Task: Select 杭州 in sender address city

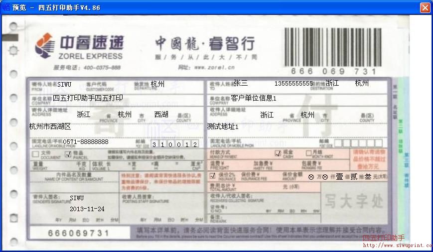Action: coord(125,114)
